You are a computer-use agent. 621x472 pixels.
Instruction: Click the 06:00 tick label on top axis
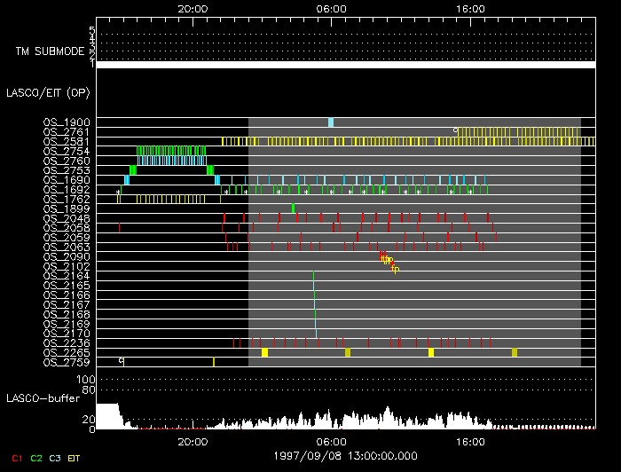pos(331,8)
